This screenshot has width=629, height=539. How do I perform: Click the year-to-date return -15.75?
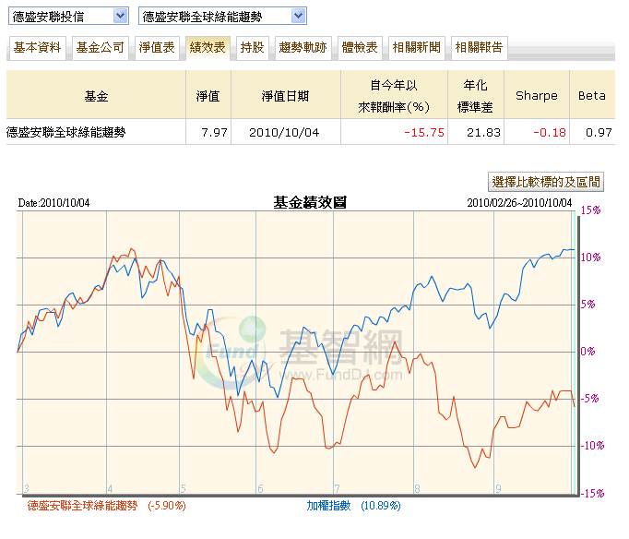[424, 132]
